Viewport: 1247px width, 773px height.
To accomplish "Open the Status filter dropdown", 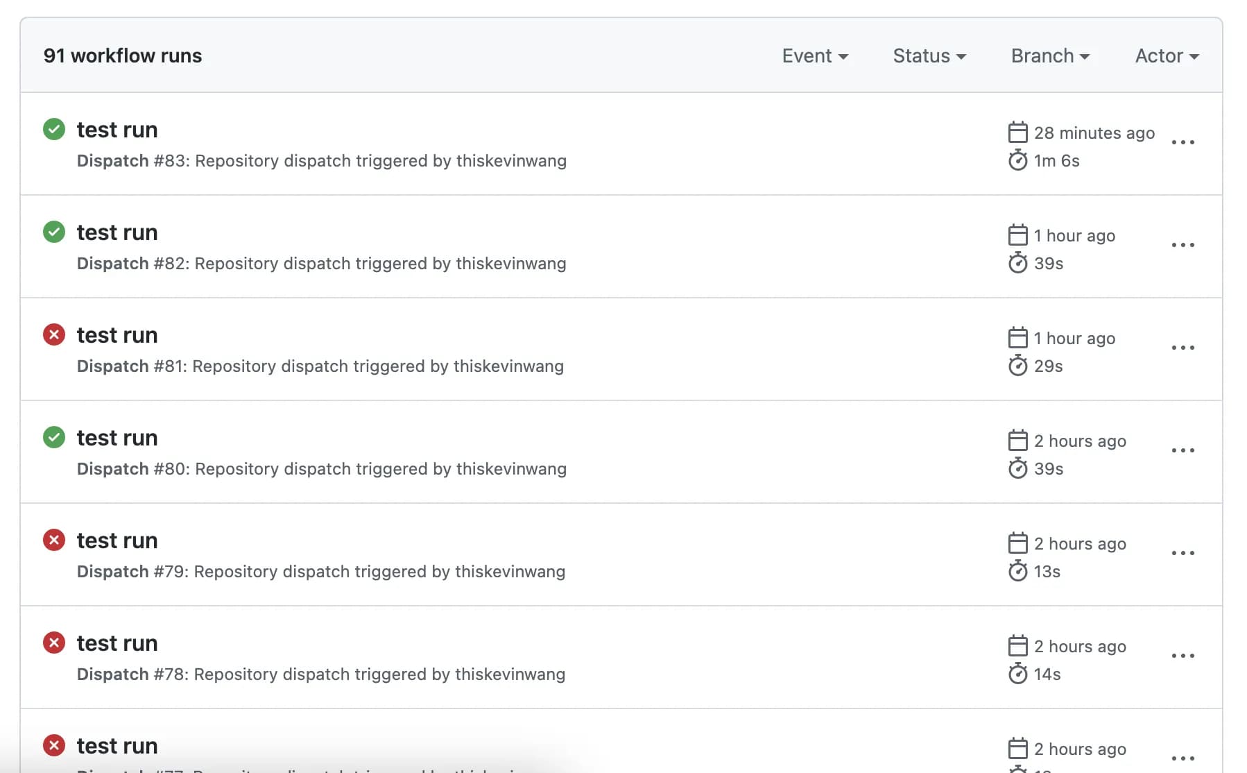I will 929,56.
